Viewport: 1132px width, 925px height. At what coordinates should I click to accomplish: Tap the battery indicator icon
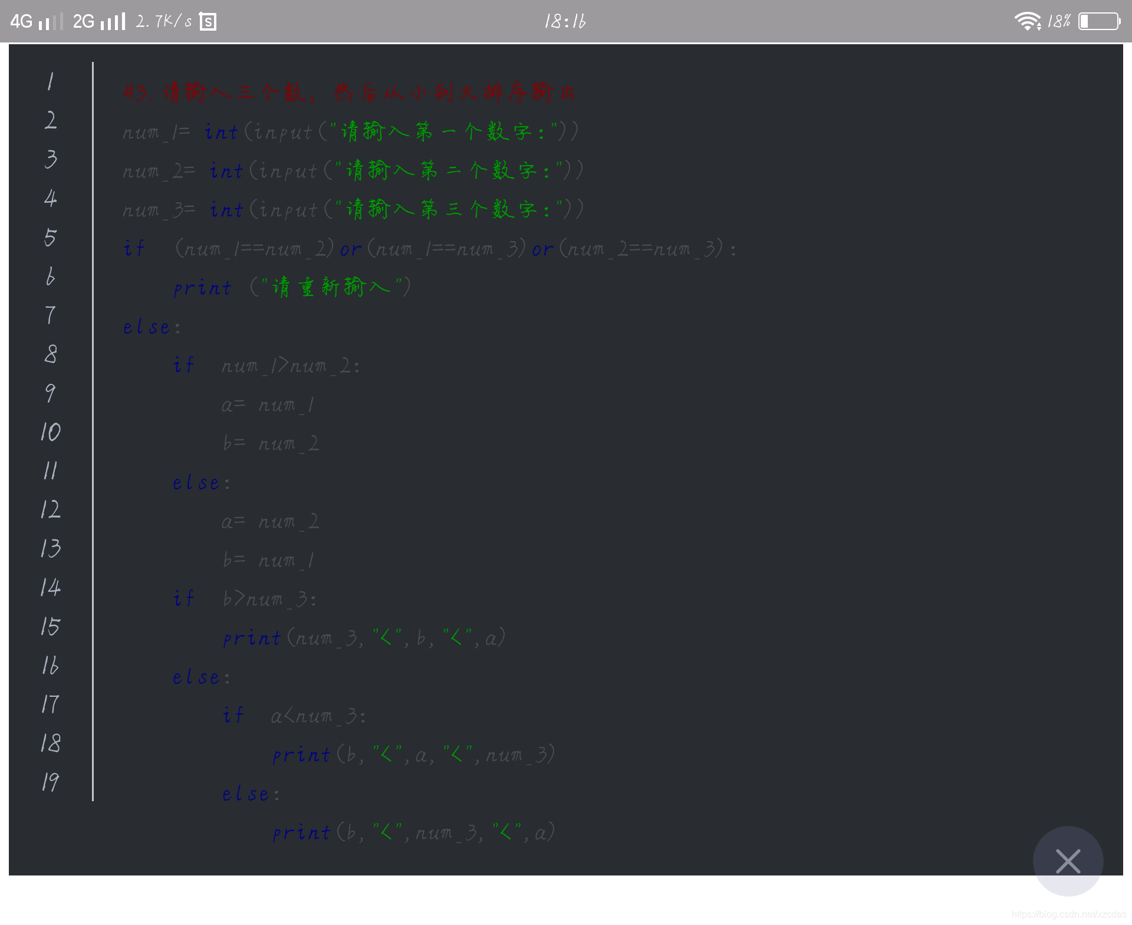coord(1099,21)
